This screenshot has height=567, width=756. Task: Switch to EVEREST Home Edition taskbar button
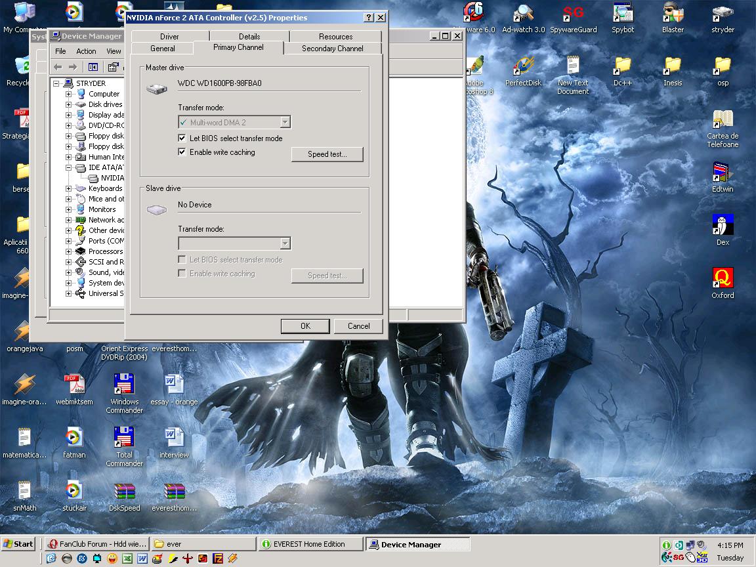[x=310, y=544]
